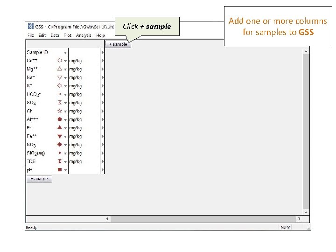336x252 pixels.
Task: Open the File menu
Action: (31, 35)
